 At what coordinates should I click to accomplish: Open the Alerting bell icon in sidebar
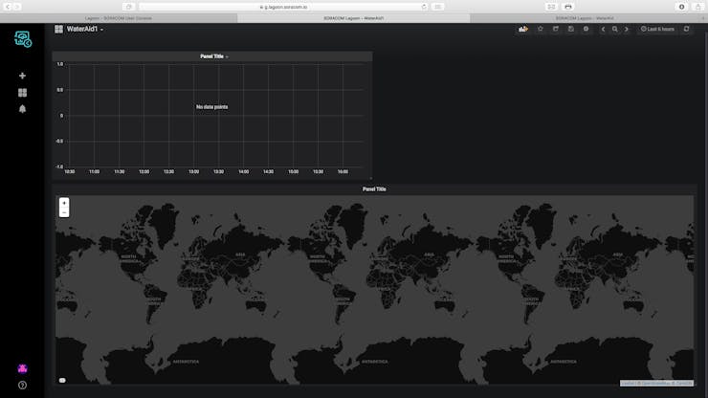(22, 109)
